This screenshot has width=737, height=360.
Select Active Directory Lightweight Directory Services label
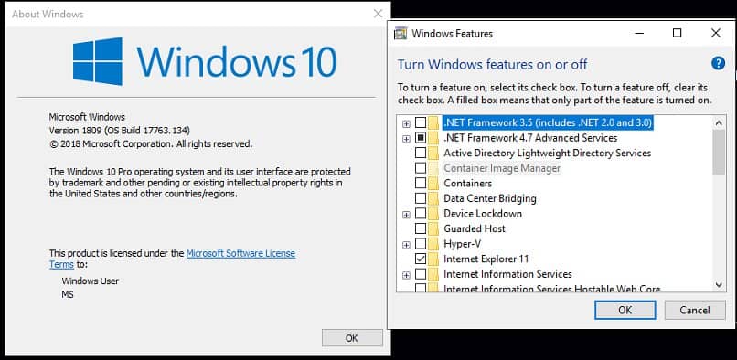[x=547, y=153]
